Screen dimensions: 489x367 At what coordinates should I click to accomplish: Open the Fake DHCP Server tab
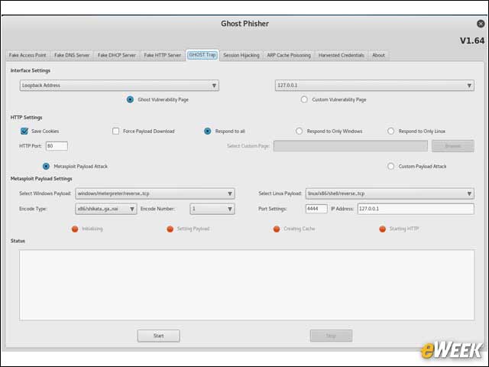(116, 55)
